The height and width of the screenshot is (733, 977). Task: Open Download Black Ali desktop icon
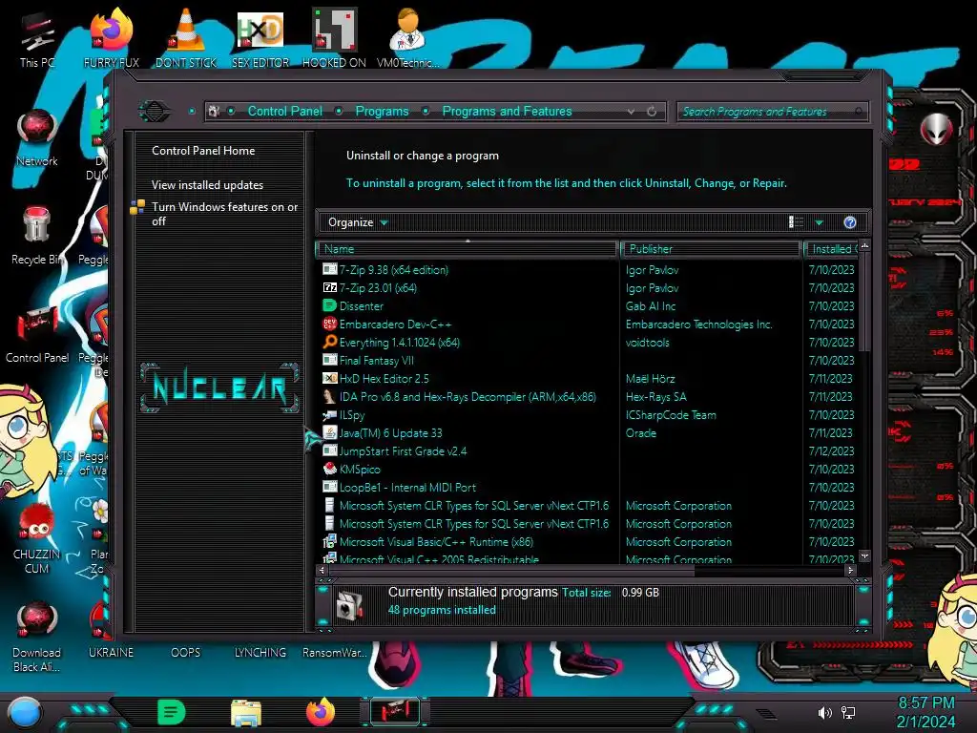(x=37, y=637)
